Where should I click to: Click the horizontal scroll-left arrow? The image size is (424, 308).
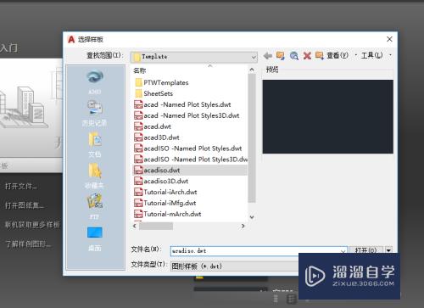135,226
